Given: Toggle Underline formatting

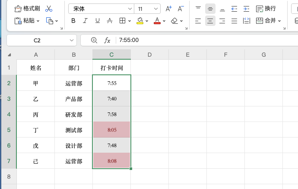Looking at the screenshot, I should 98,20.
